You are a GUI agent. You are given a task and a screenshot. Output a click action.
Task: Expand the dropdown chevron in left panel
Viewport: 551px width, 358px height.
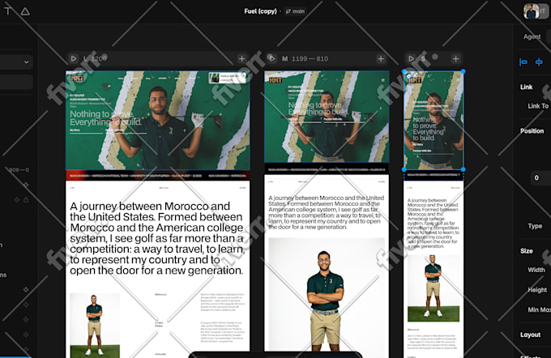click(27, 62)
